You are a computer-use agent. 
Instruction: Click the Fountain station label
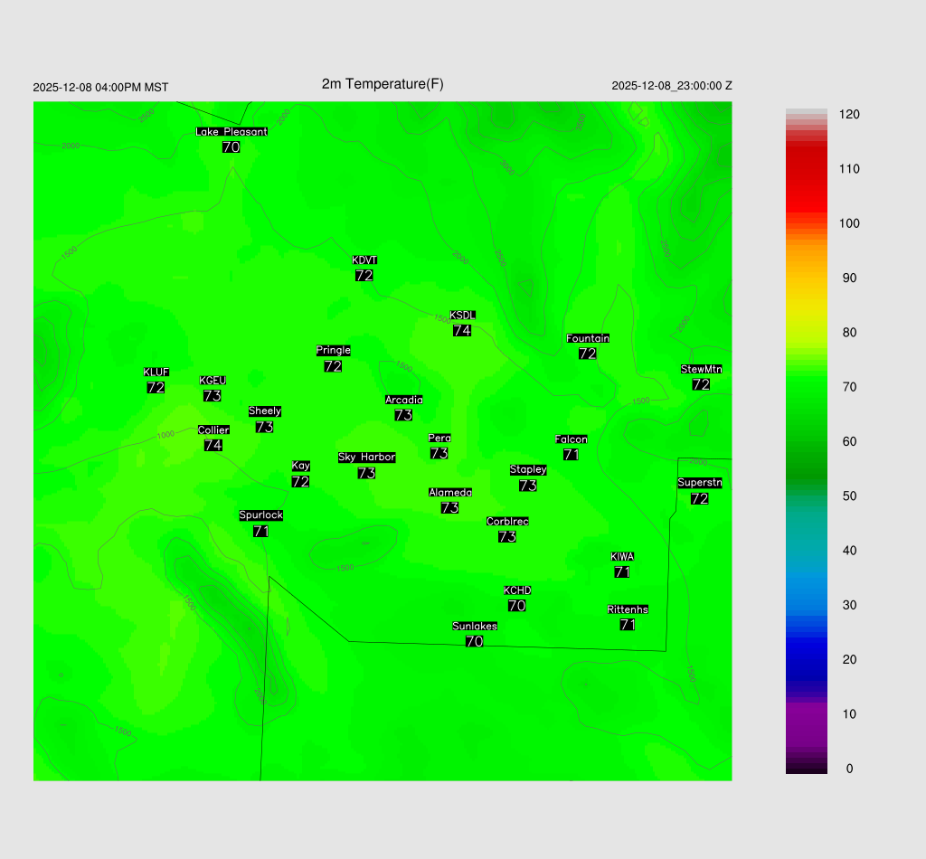click(588, 338)
